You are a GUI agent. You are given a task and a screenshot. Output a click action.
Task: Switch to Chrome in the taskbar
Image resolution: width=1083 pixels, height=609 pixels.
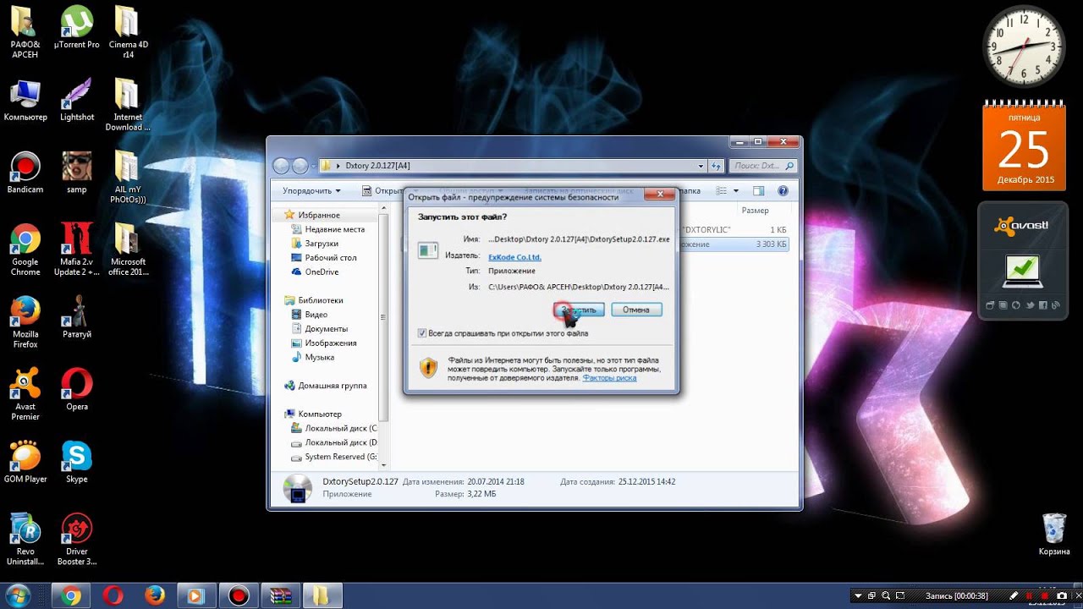coord(71,595)
